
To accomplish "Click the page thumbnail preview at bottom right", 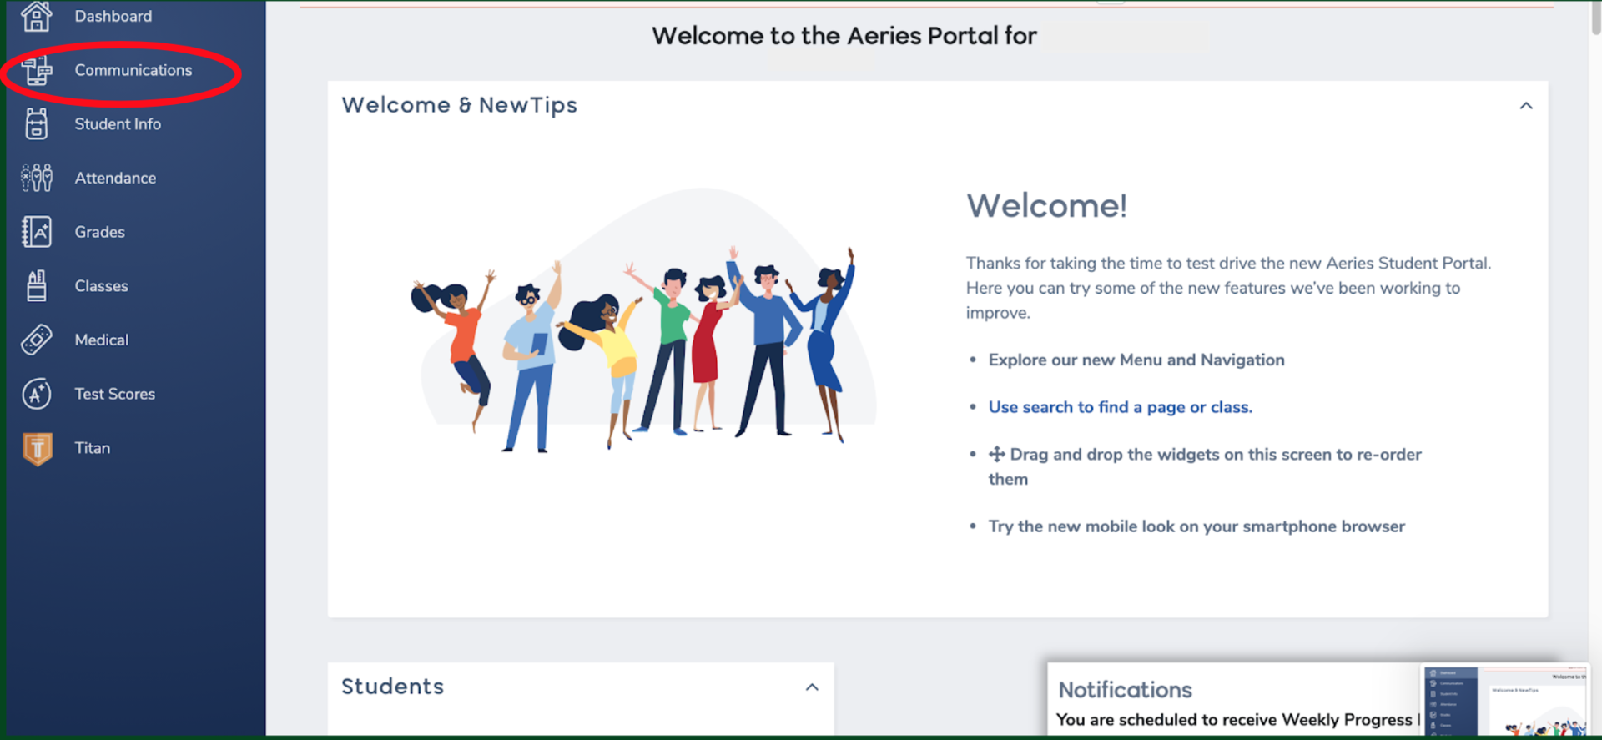I will click(x=1505, y=701).
